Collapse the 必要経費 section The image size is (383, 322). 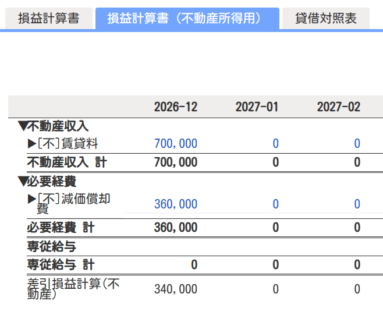click(x=23, y=182)
